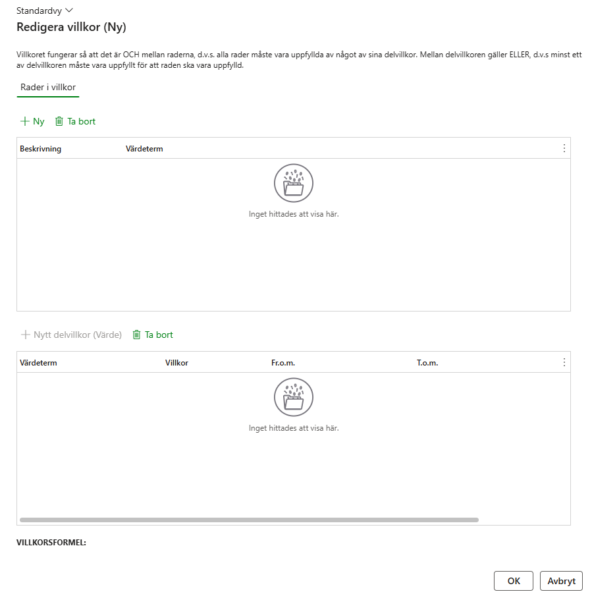The image size is (592, 598).
Task: Click Värdeterm header in lower grid
Action: [38, 363]
